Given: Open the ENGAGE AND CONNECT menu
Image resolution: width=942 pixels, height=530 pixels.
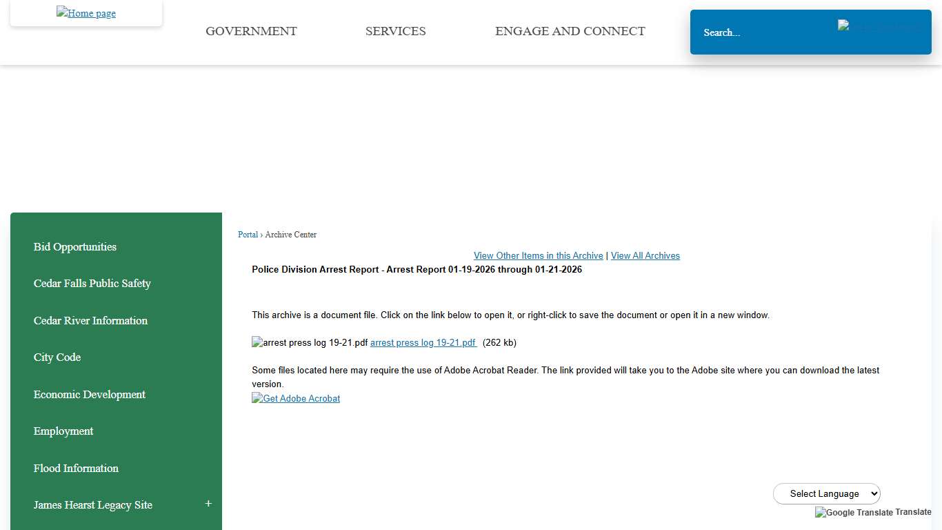Looking at the screenshot, I should click(x=570, y=31).
